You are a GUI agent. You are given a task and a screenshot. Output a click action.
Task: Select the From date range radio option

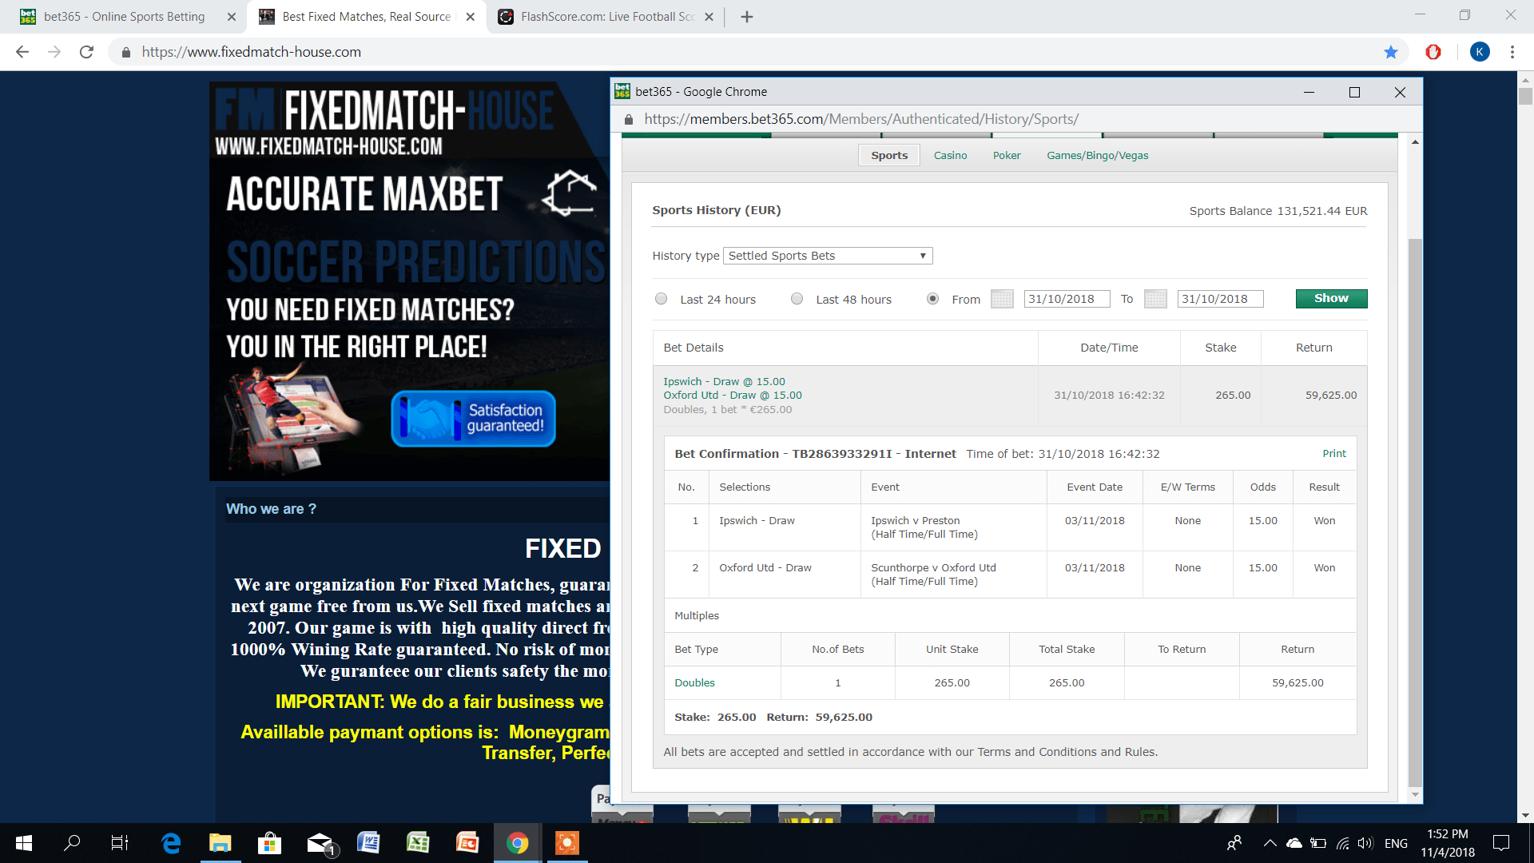pyautogui.click(x=932, y=299)
